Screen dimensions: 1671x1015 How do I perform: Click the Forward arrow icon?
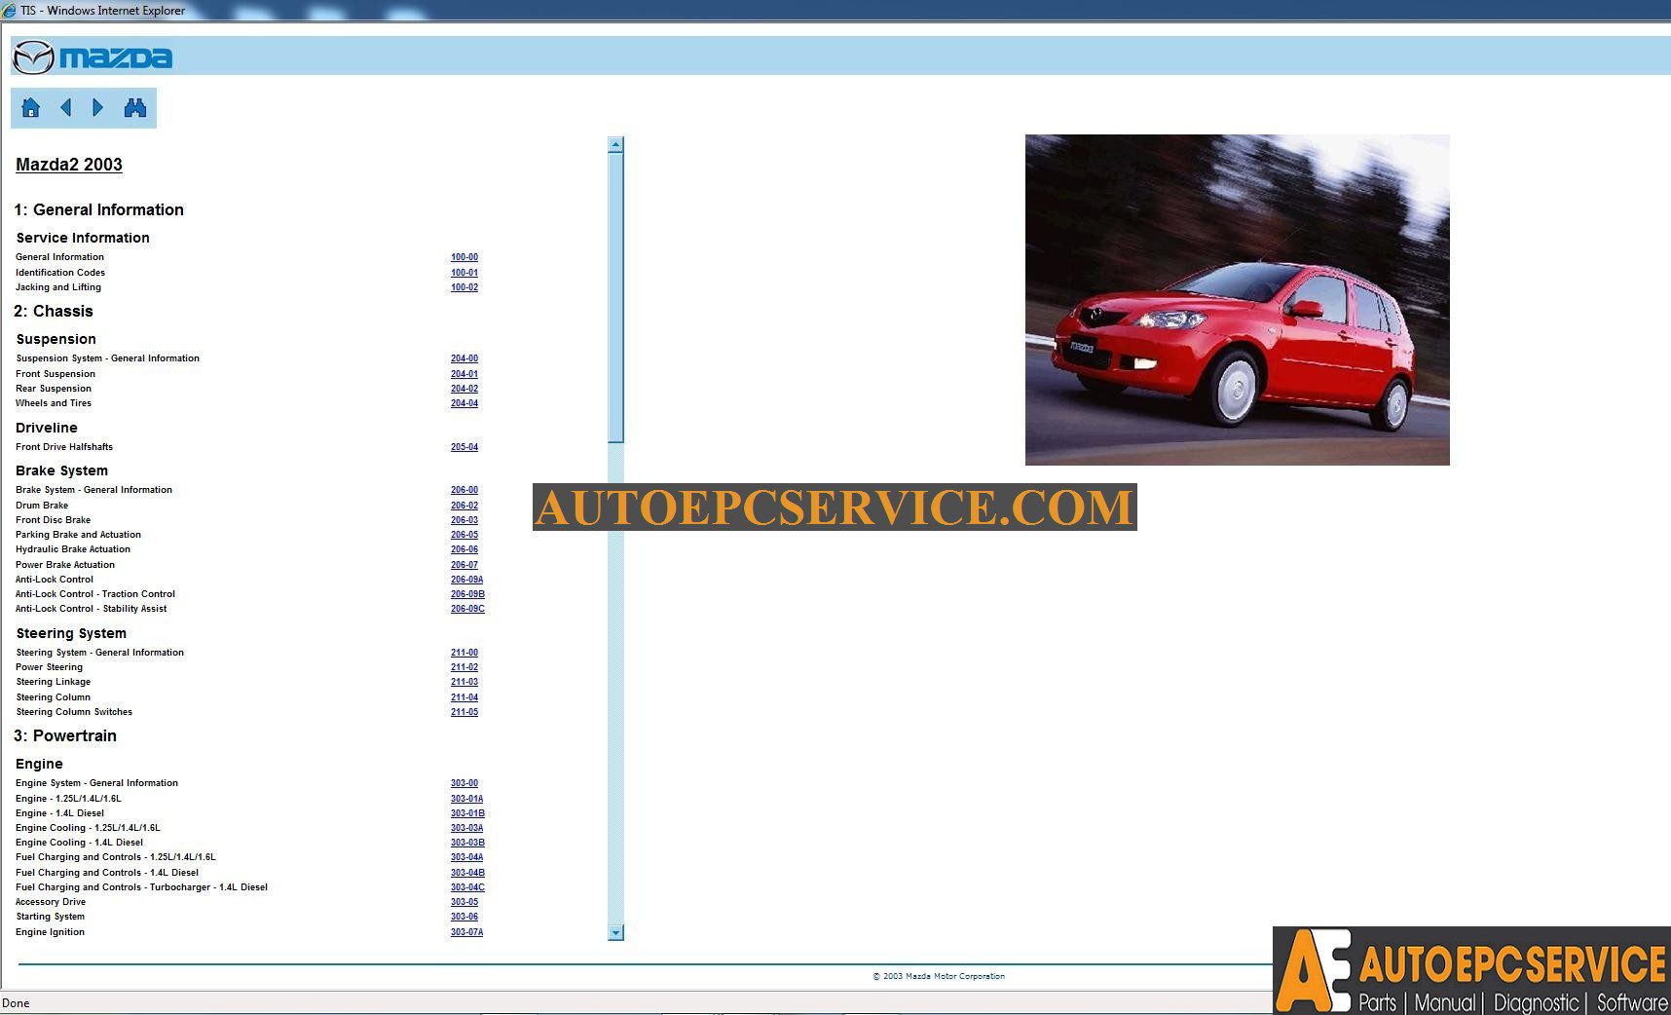pyautogui.click(x=97, y=107)
